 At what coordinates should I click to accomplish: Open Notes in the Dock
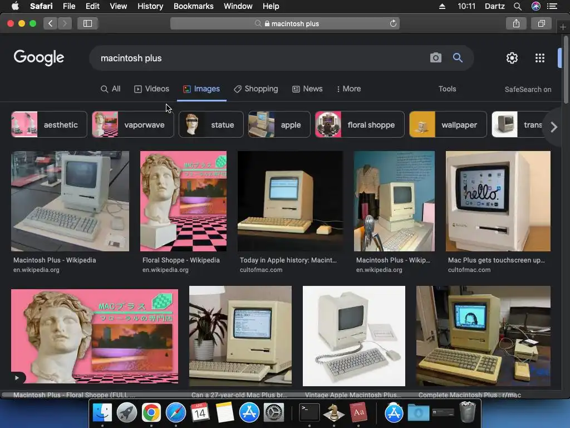coord(224,412)
